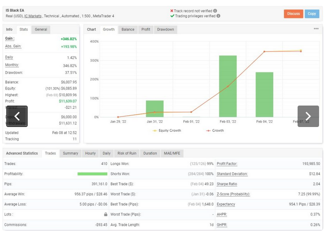Click the Feb 03 green chart bar
Image resolution: width=332 pixels, height=250 pixels.
pos(228,86)
